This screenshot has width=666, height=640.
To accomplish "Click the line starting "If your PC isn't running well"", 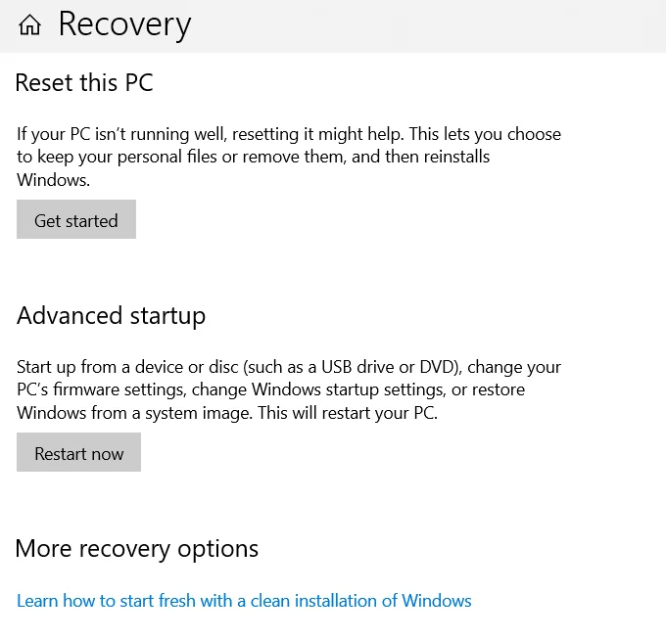I will coord(289,133).
